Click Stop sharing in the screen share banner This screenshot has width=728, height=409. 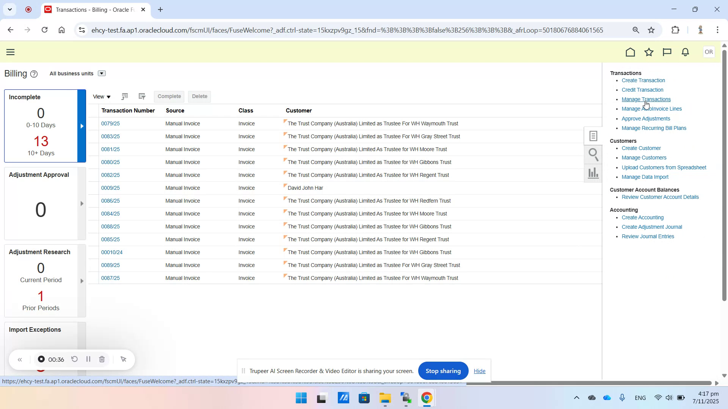443,371
